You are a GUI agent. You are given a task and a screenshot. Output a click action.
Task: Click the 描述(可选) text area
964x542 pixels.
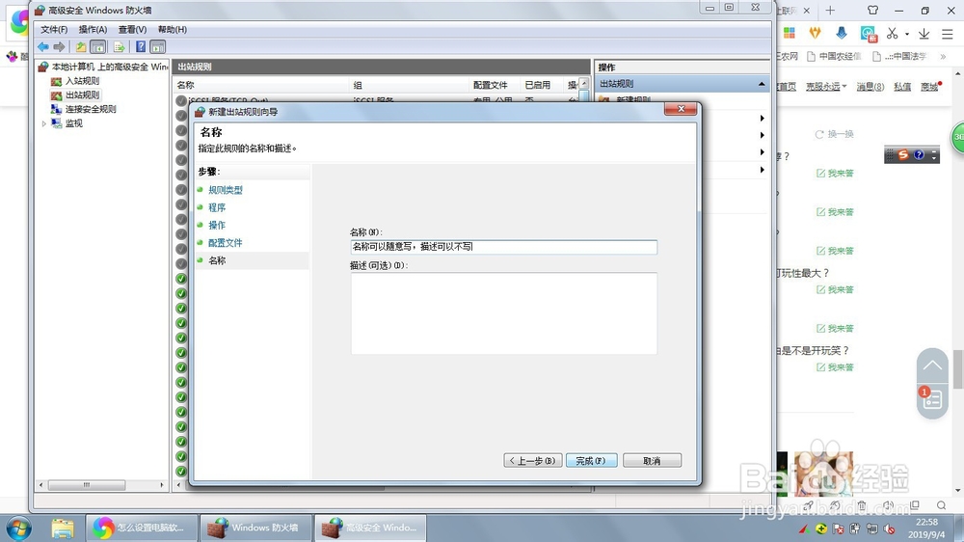[x=503, y=313]
